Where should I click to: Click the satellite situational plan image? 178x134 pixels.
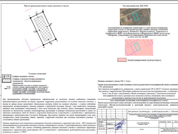pos(135,17)
